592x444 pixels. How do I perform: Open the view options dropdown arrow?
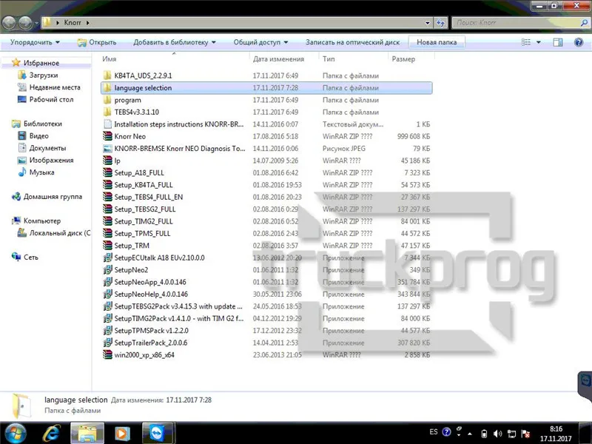tap(539, 42)
